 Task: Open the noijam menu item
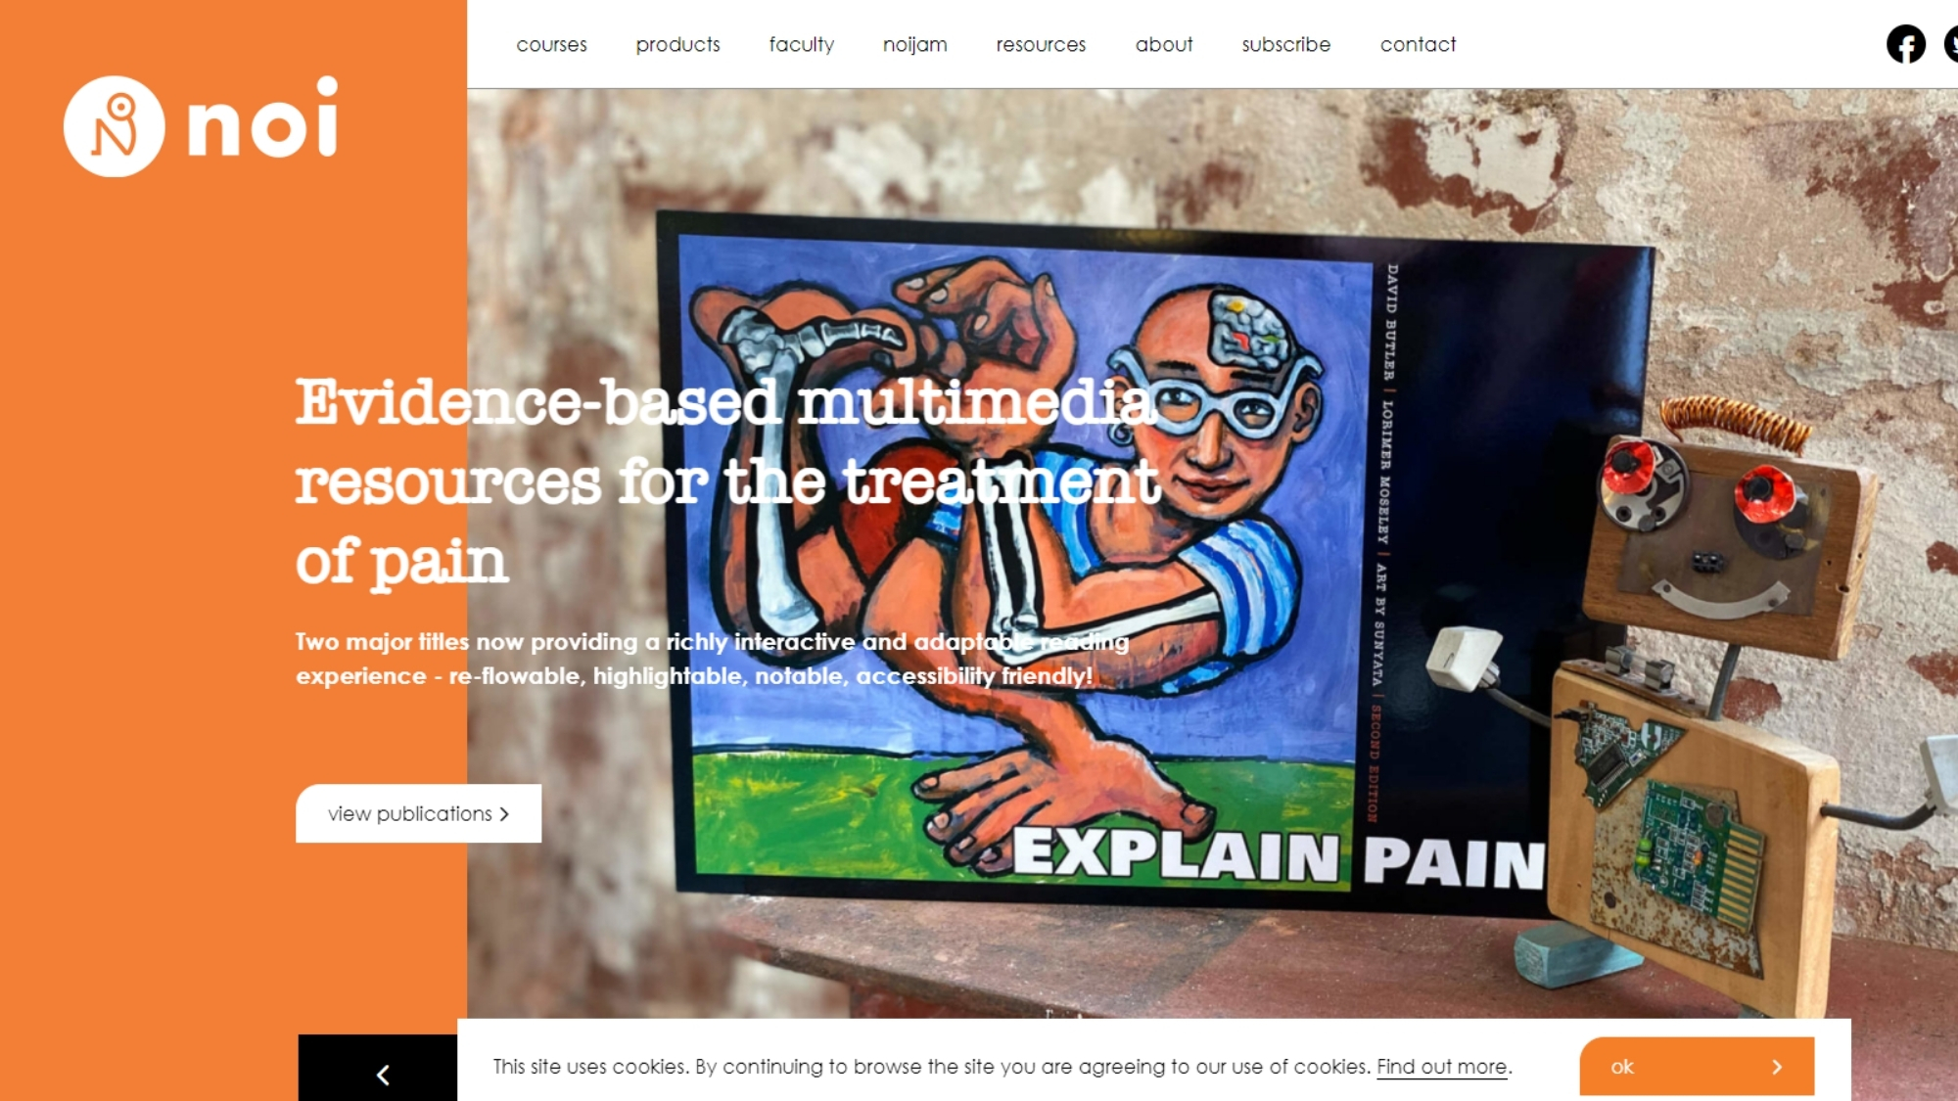914,44
